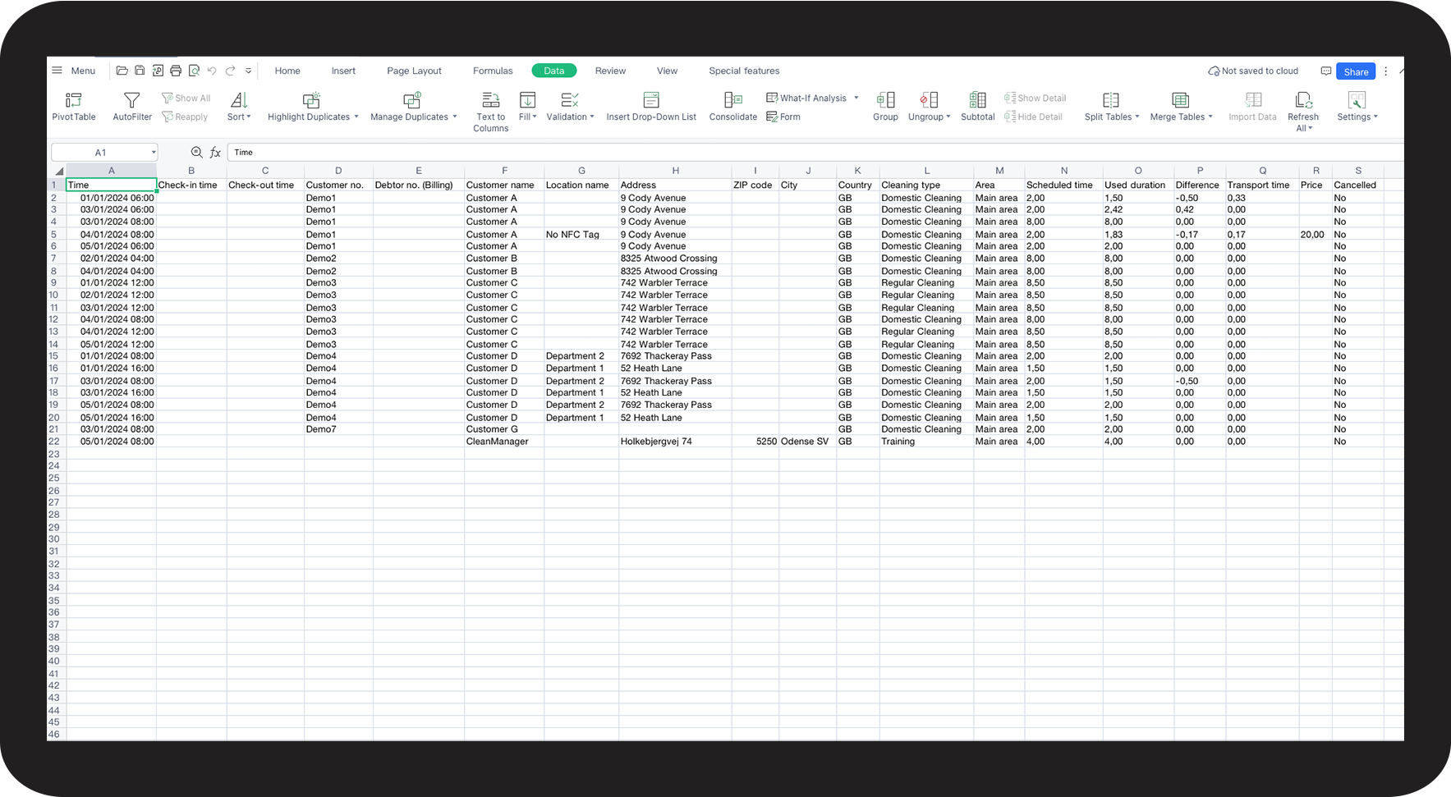Insert a Drop-Down List
The width and height of the screenshot is (1451, 797).
(x=651, y=101)
